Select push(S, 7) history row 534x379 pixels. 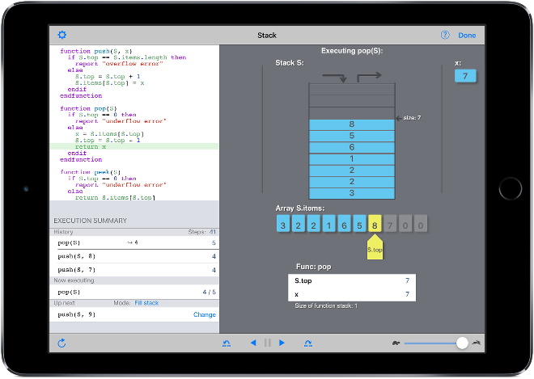(133, 269)
